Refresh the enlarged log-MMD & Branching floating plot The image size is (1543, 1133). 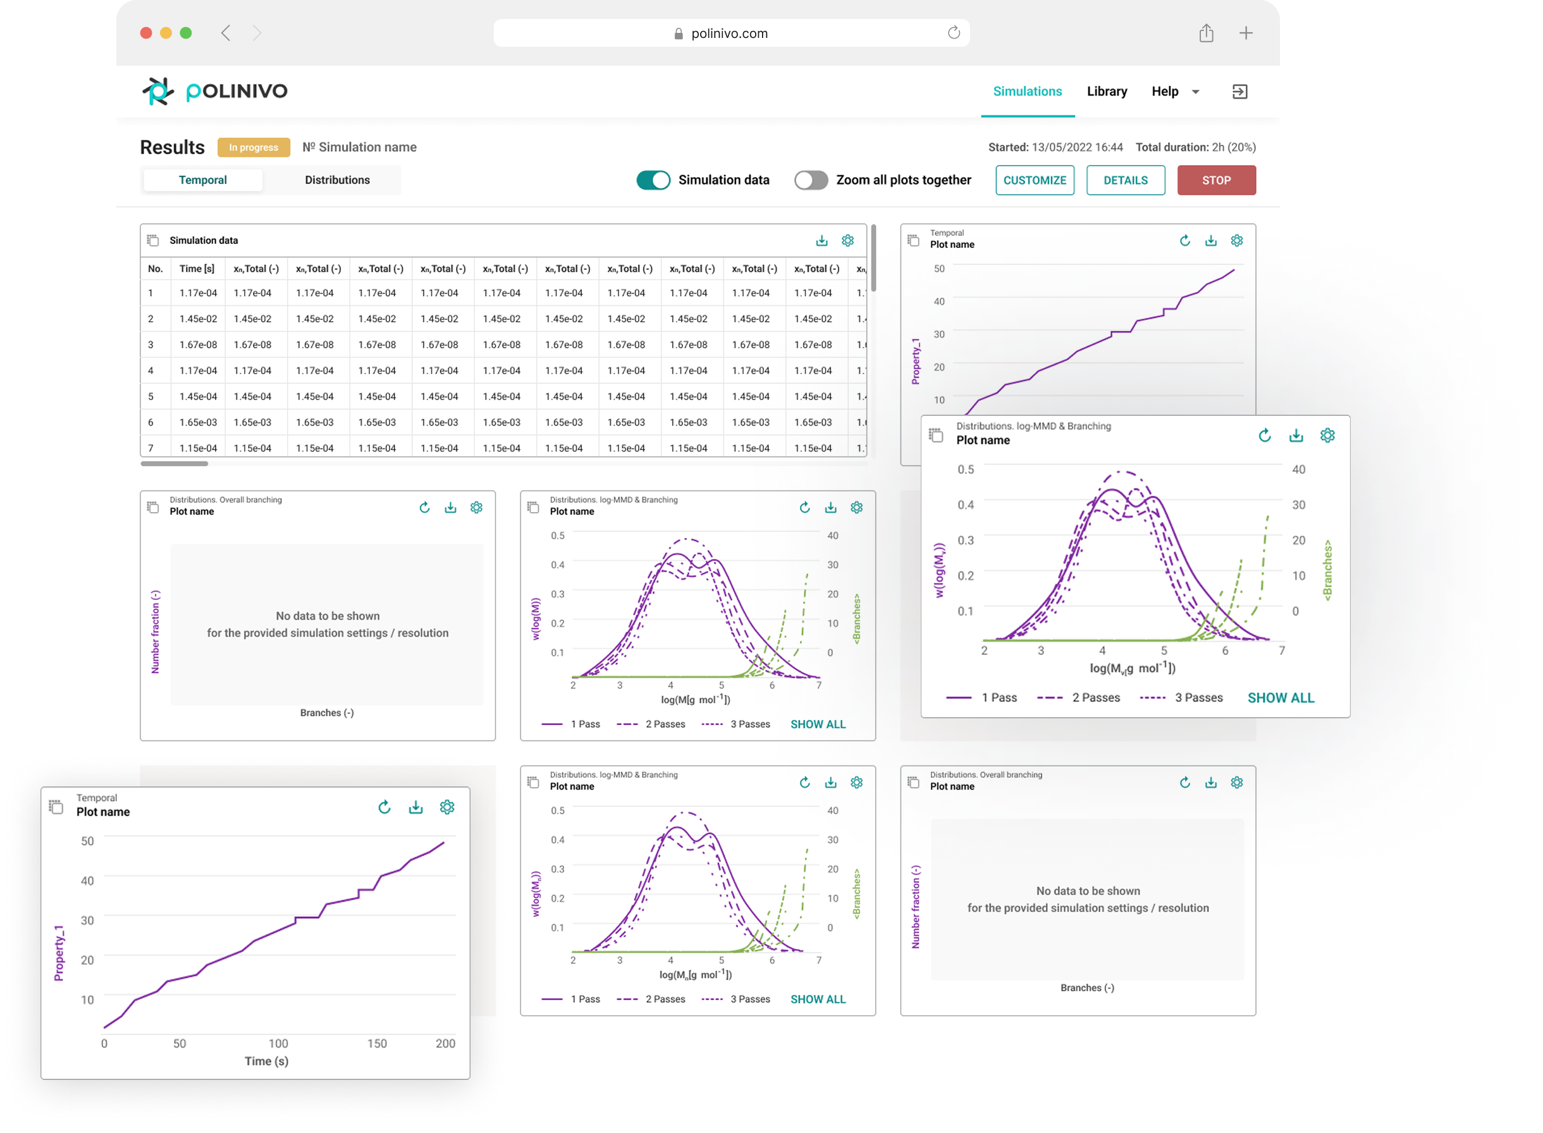click(1265, 436)
